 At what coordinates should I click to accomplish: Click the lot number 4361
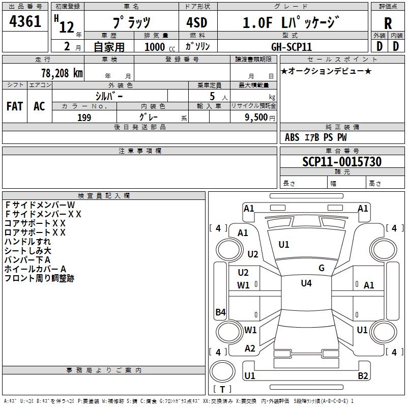click(x=25, y=21)
